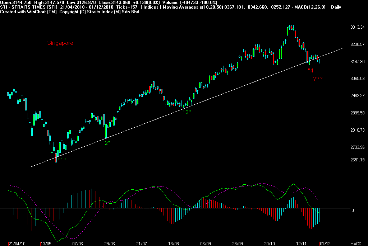
Task: Click the 2733.96 price axis value
Action: coord(358,147)
